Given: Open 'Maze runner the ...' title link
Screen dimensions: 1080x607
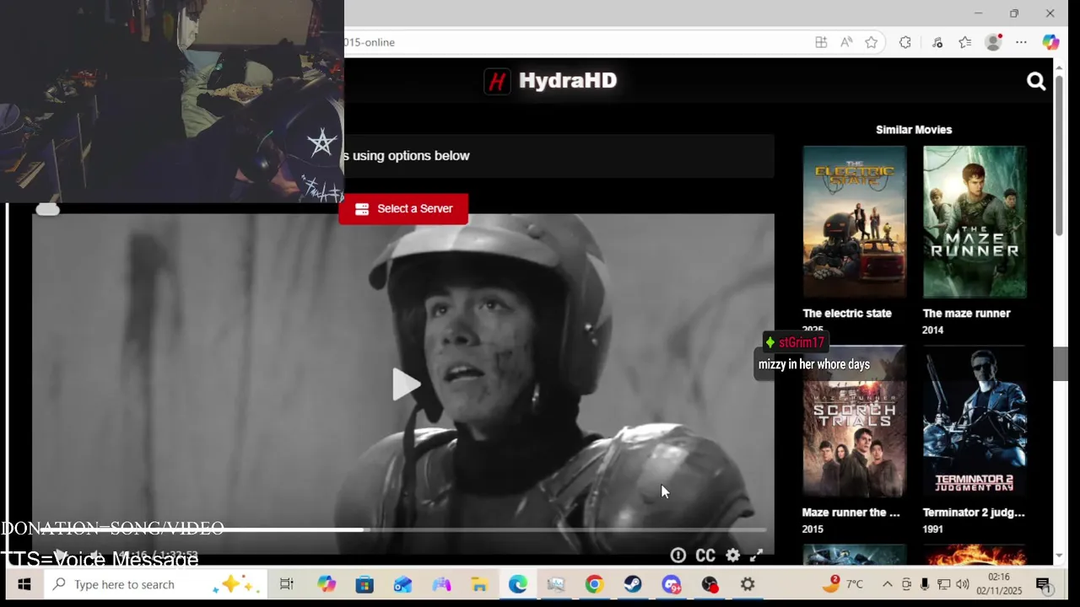Looking at the screenshot, I should pyautogui.click(x=850, y=512).
